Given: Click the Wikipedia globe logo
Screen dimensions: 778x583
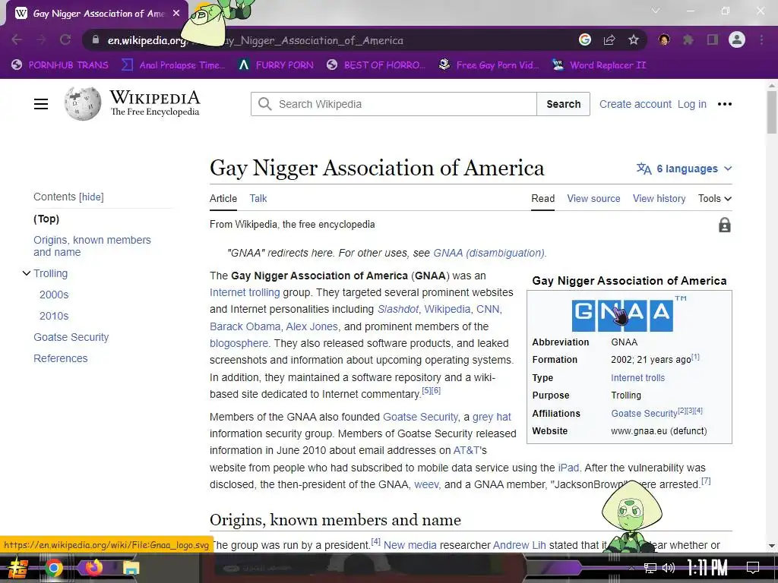Looking at the screenshot, I should click(82, 103).
